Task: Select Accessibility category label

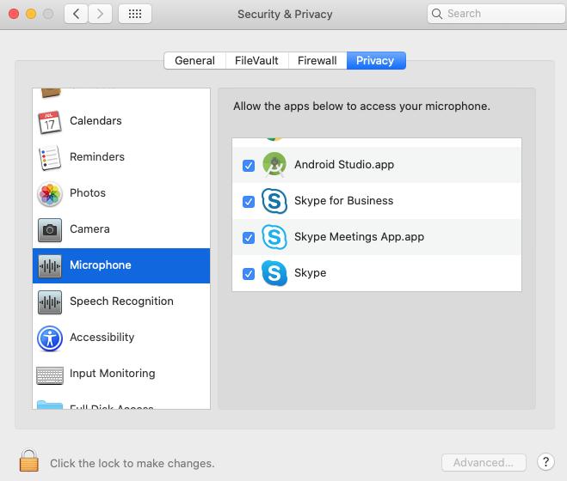Action: [x=102, y=338]
